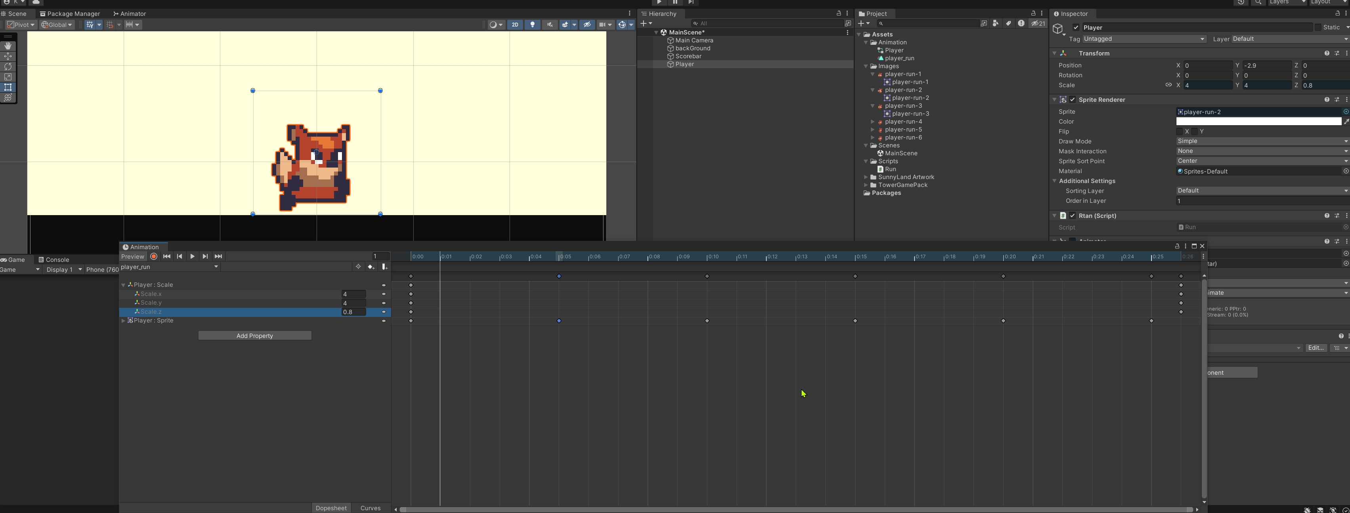This screenshot has width=1350, height=513.
Task: Open the player_run clip dropdown
Action: (170, 267)
